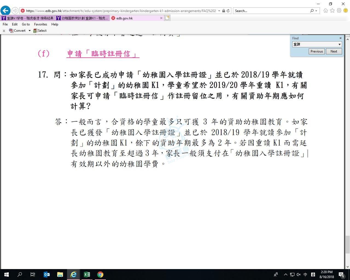
Task: Show address bar URL history dropdown
Action: (x=219, y=11)
